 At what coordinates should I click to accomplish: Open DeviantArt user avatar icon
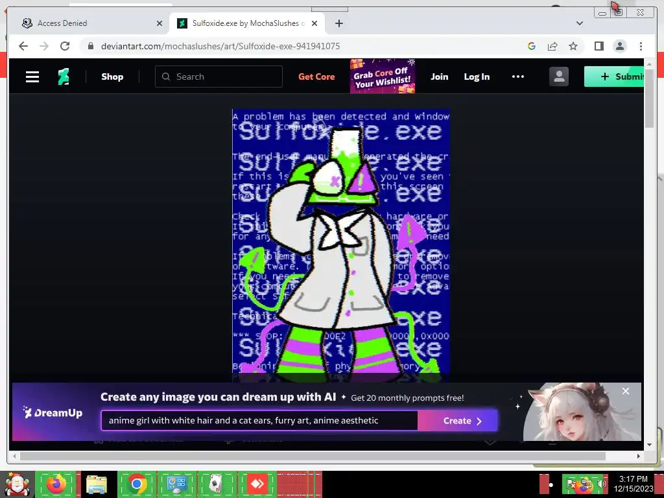[559, 77]
